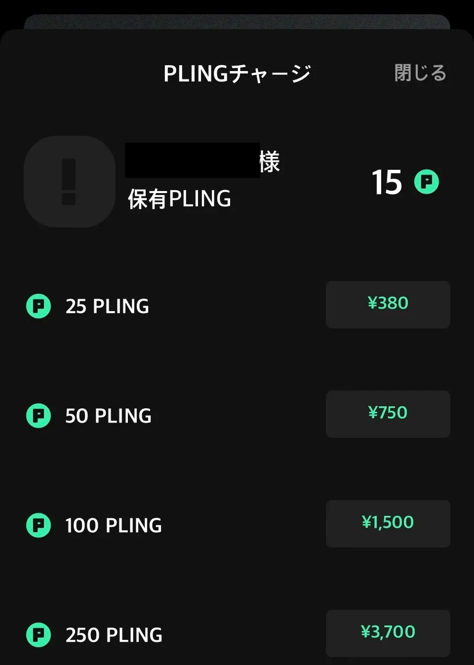The height and width of the screenshot is (665, 474).
Task: Select the 100 PLING label
Action: click(x=114, y=525)
